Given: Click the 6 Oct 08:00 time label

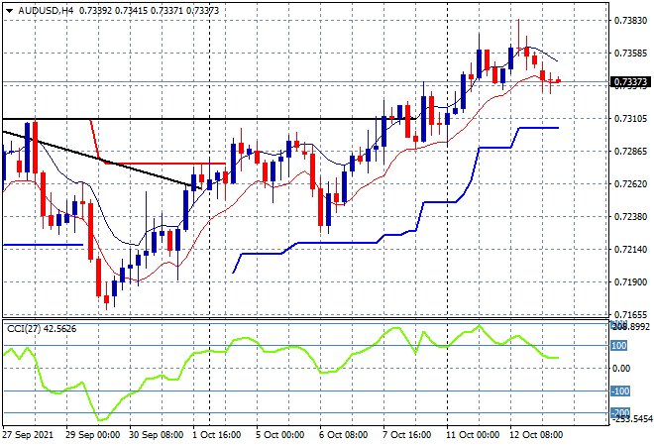Looking at the screenshot, I should pos(344,435).
